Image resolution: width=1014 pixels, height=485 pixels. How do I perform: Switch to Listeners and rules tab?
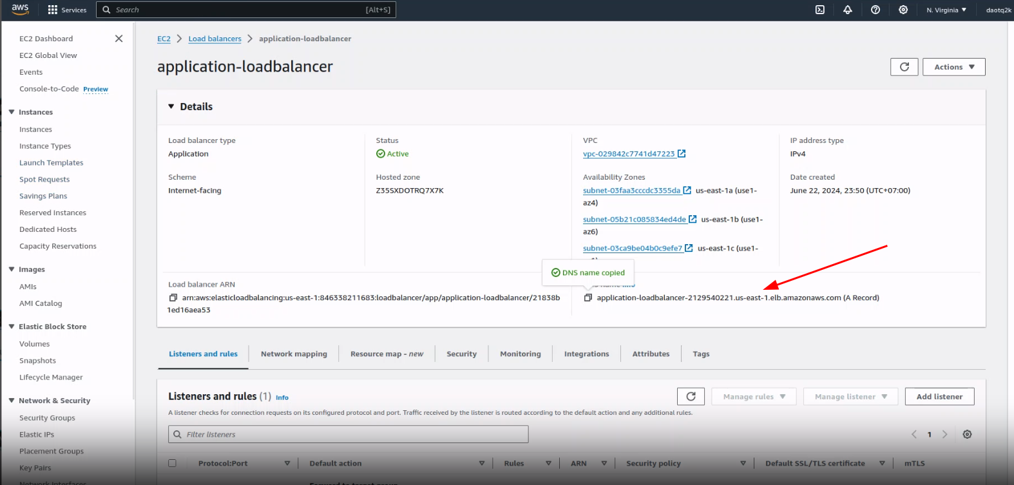[x=203, y=354]
